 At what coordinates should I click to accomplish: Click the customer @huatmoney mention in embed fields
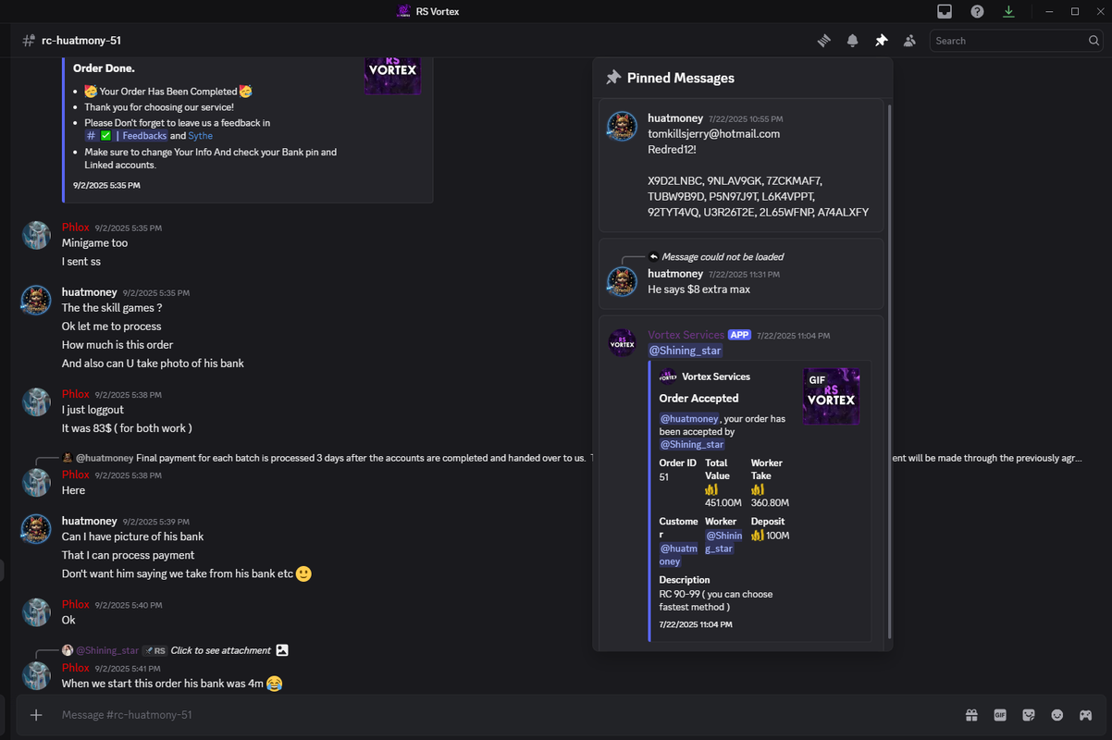(x=678, y=555)
